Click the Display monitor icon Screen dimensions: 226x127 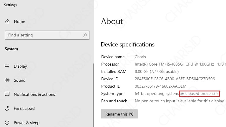7,66
